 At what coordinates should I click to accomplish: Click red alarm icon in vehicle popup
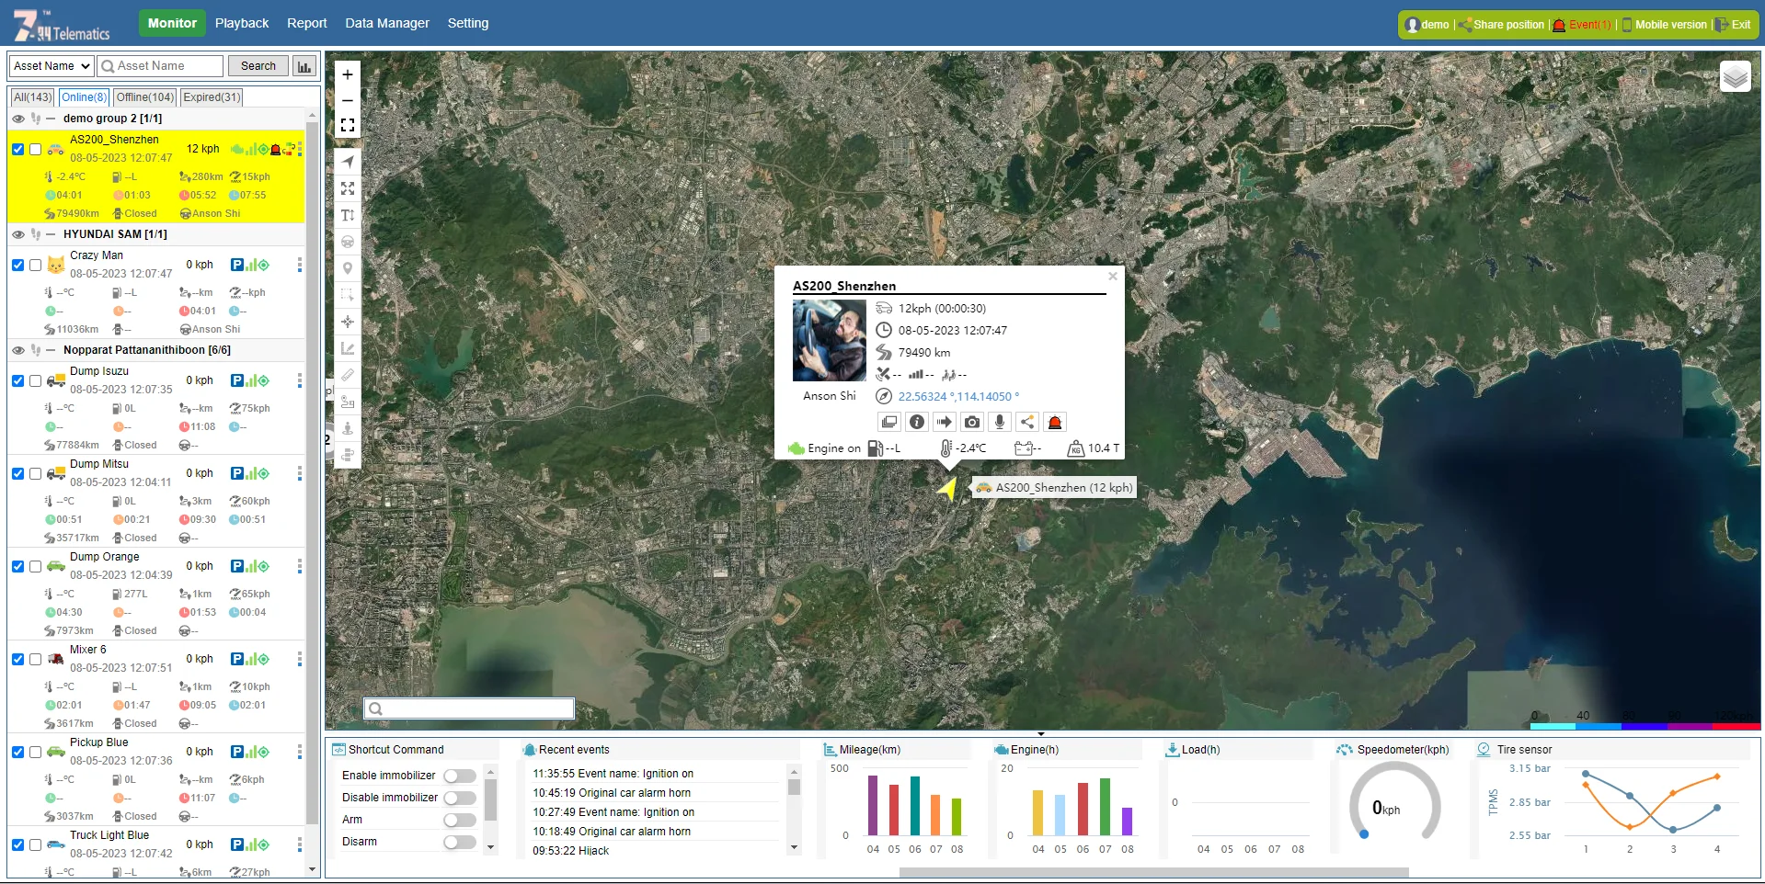pos(1055,422)
